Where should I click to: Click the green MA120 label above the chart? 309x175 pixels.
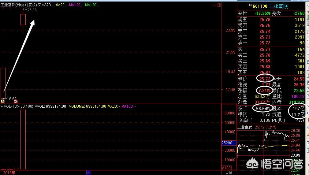click(x=92, y=5)
